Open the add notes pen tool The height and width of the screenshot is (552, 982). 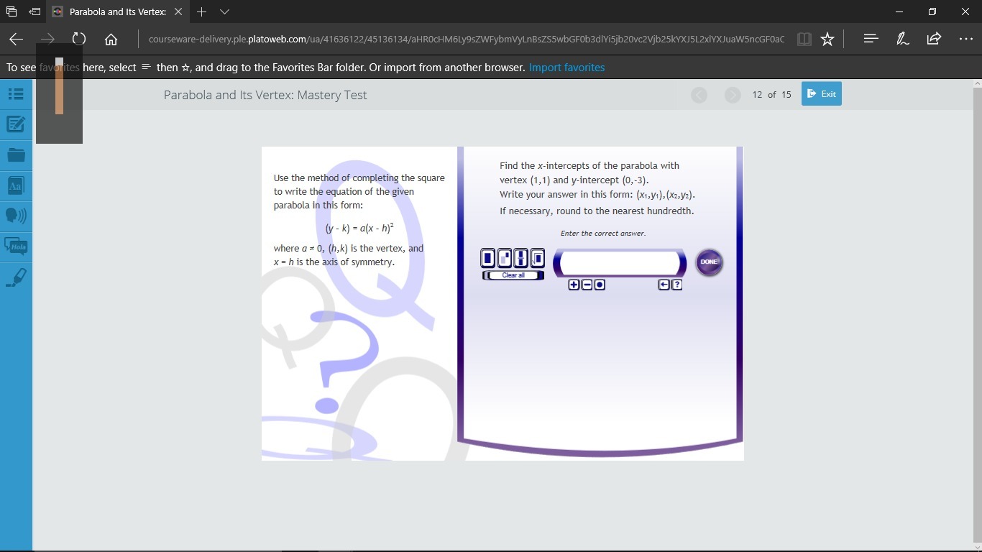point(903,39)
